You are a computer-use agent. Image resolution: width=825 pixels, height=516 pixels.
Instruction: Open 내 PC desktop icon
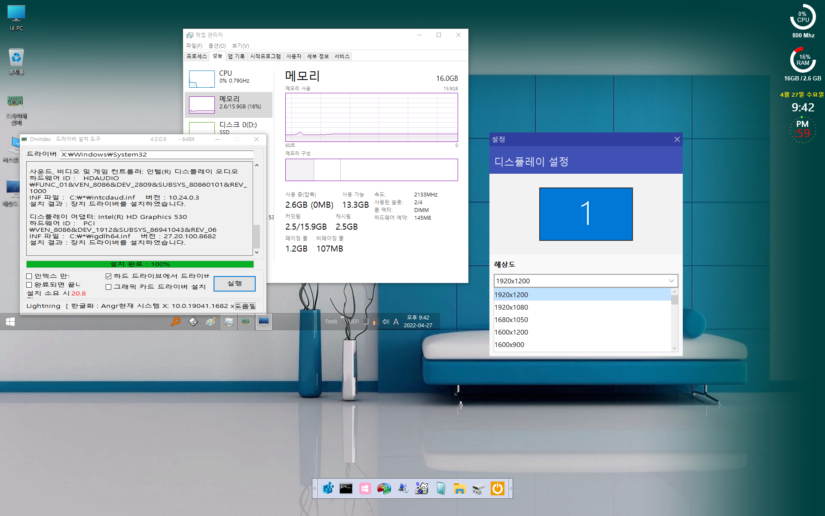[x=16, y=18]
